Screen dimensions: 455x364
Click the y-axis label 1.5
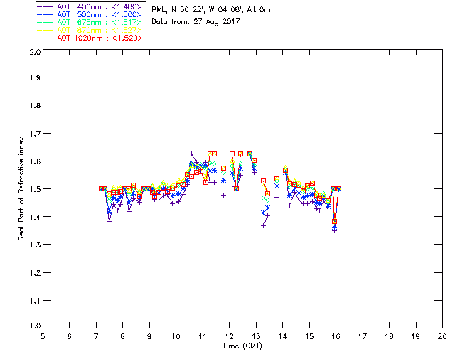point(35,189)
